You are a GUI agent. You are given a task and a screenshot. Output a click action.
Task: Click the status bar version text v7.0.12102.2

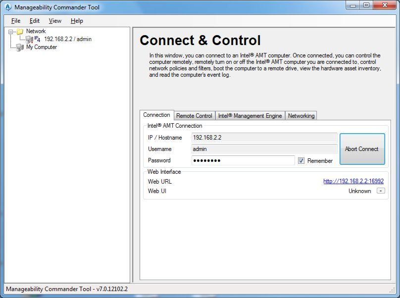click(x=112, y=289)
